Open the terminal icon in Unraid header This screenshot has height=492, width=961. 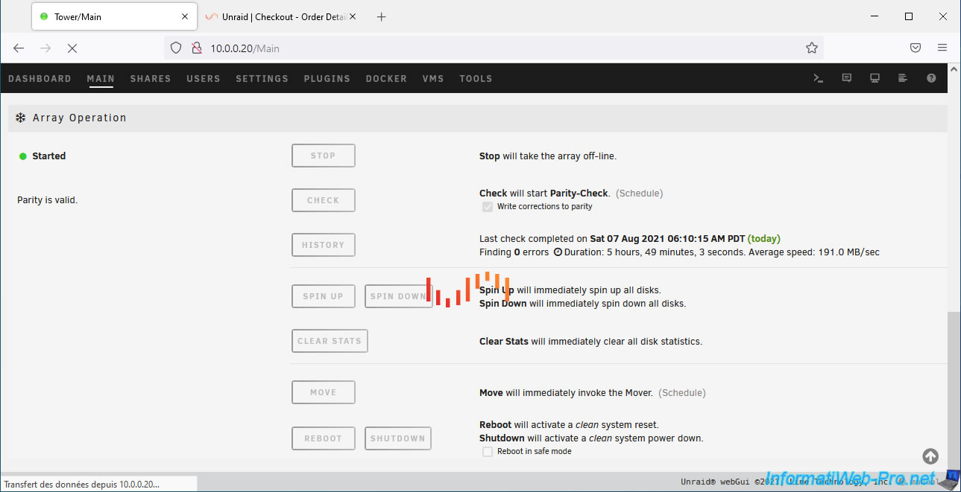point(818,78)
